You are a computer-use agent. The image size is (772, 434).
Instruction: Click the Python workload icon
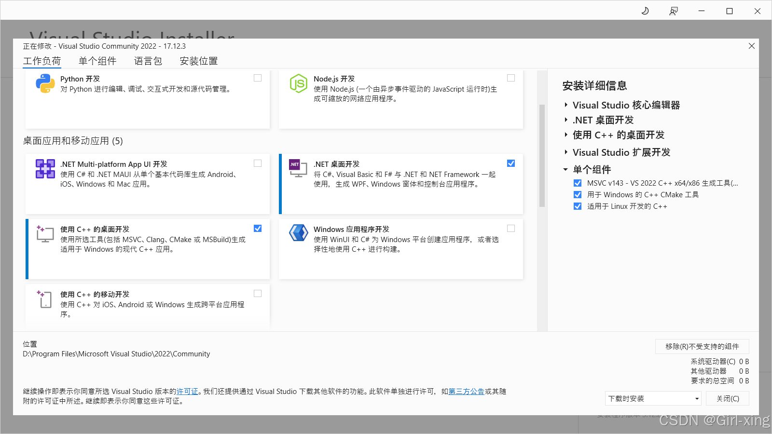click(x=45, y=83)
